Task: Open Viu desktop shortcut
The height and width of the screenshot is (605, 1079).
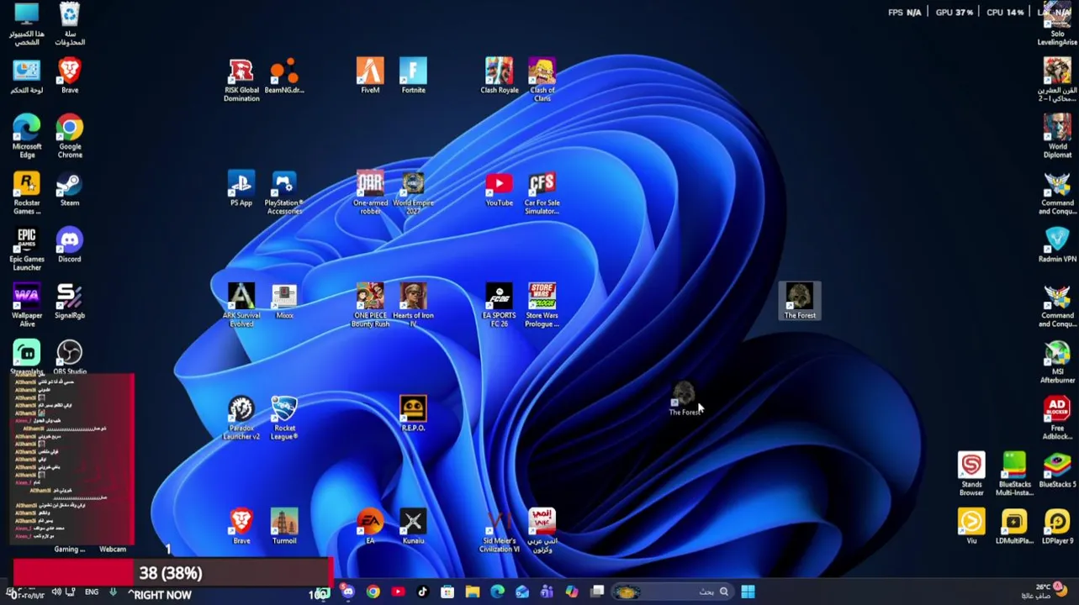Action: pyautogui.click(x=971, y=528)
